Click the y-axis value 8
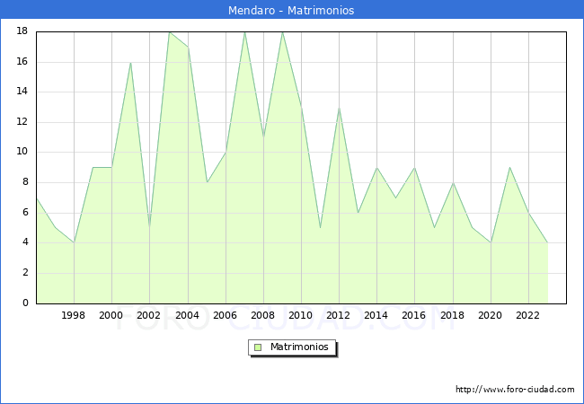Viewport: 584px width, 404px height. [25, 182]
